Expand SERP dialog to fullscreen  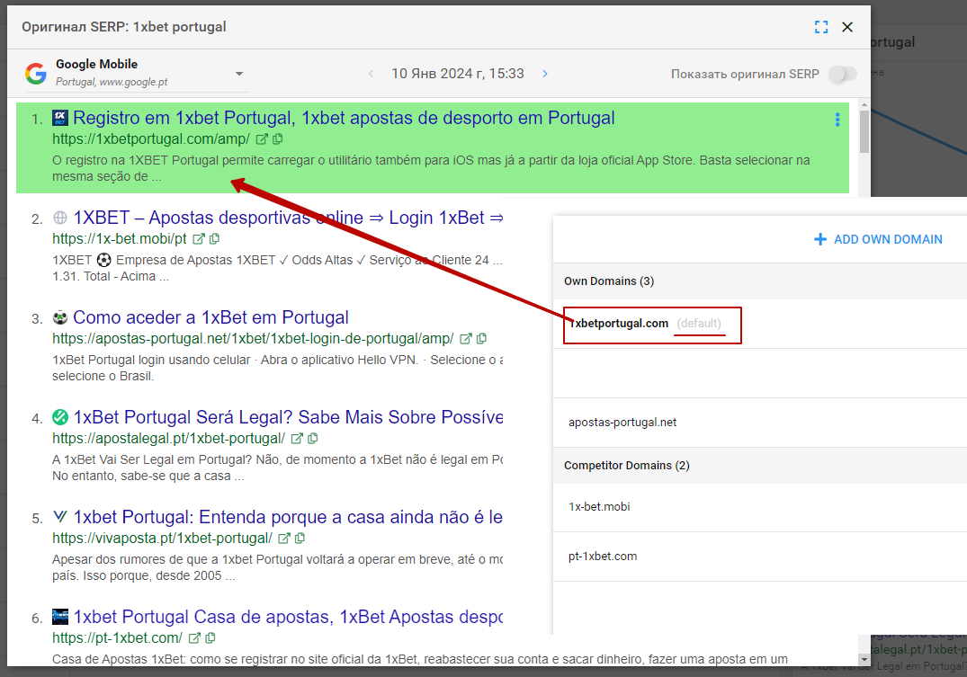(821, 27)
